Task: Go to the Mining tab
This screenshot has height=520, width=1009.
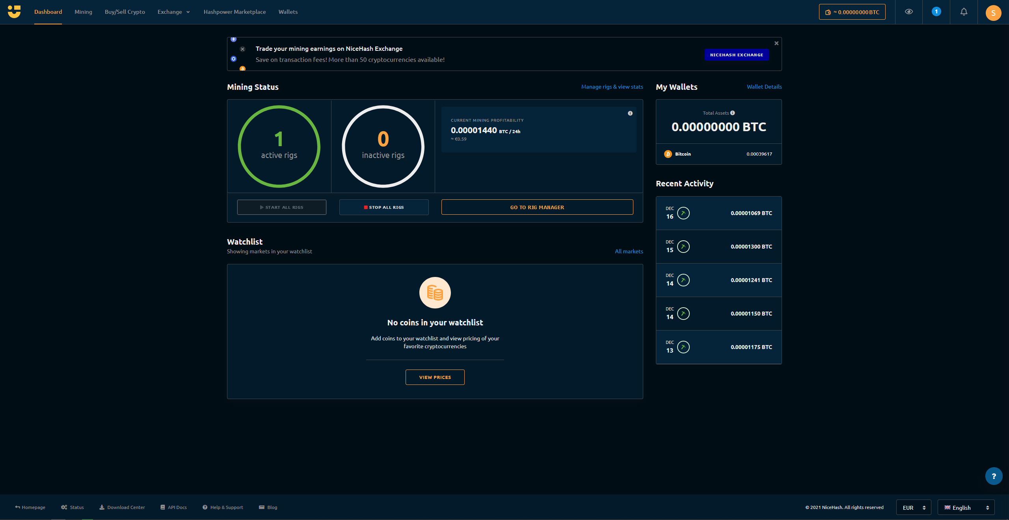Action: point(83,12)
